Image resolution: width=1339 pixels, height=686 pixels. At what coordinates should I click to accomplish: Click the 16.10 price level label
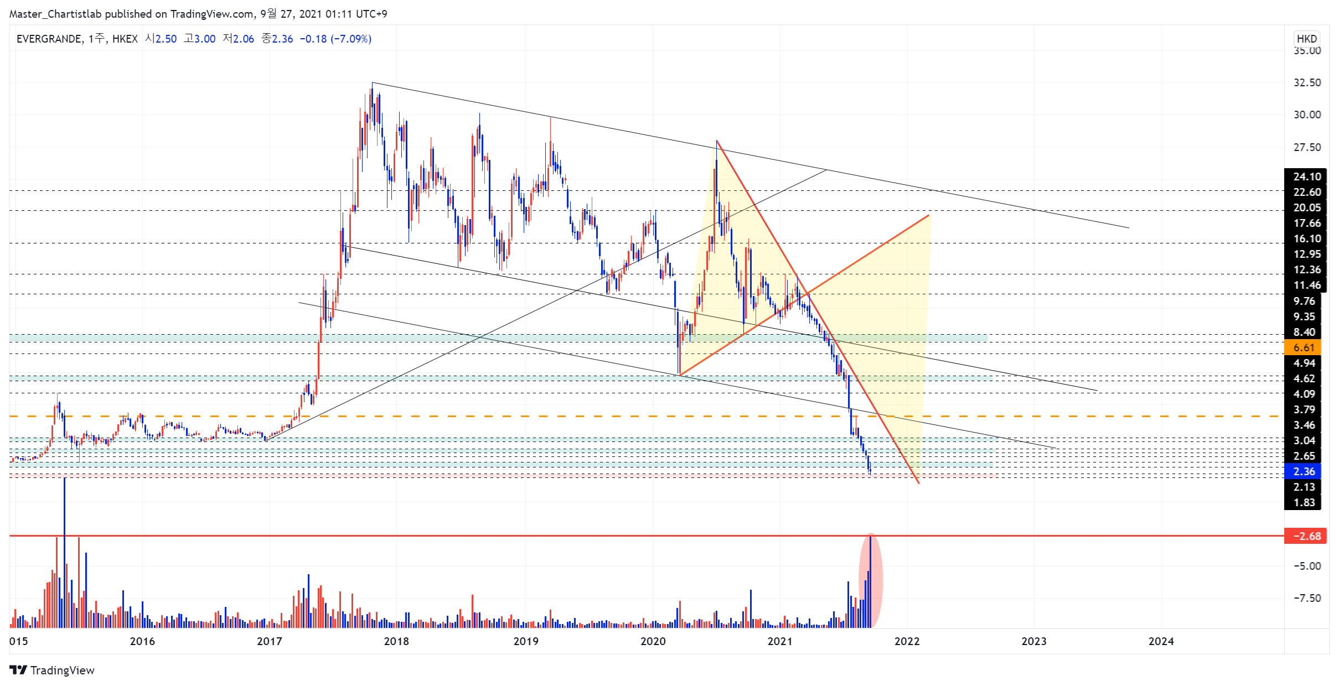click(x=1305, y=238)
